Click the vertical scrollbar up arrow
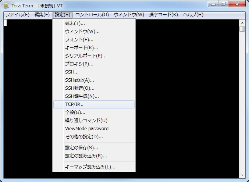Image resolution: width=249 pixels, height=182 pixels. [242, 22]
